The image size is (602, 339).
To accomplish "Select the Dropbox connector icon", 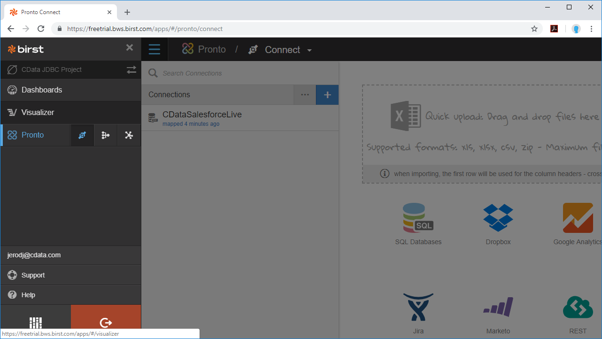I will point(498,218).
